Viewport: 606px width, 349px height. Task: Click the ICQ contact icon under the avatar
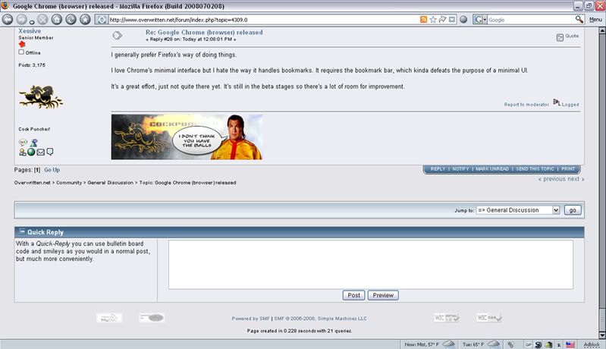[x=24, y=143]
